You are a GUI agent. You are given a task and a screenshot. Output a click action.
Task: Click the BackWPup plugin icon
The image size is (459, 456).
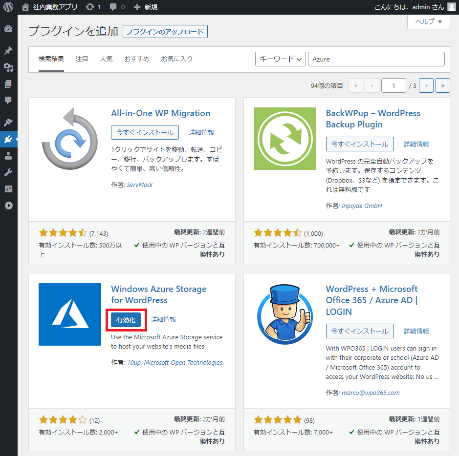pos(285,139)
